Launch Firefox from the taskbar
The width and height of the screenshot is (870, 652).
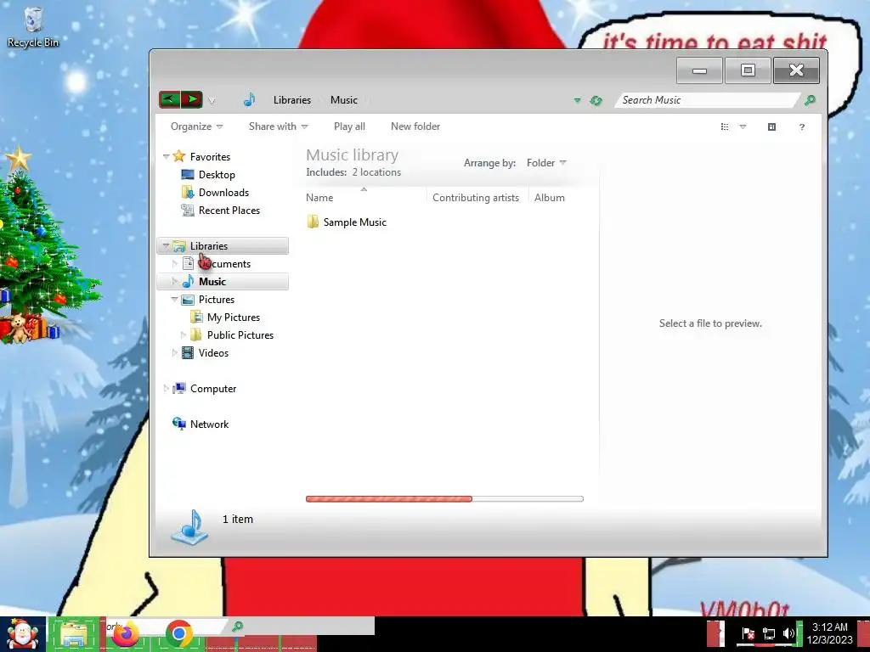(x=126, y=634)
